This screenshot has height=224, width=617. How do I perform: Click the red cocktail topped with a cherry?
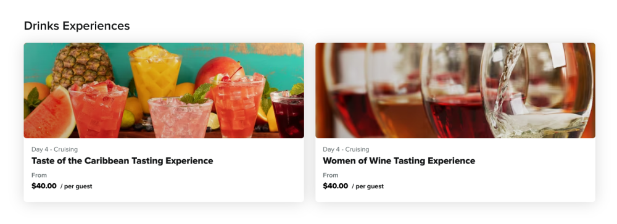238,106
